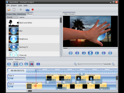Open the File menu
This screenshot has width=124, height=93.
(x=8, y=5)
